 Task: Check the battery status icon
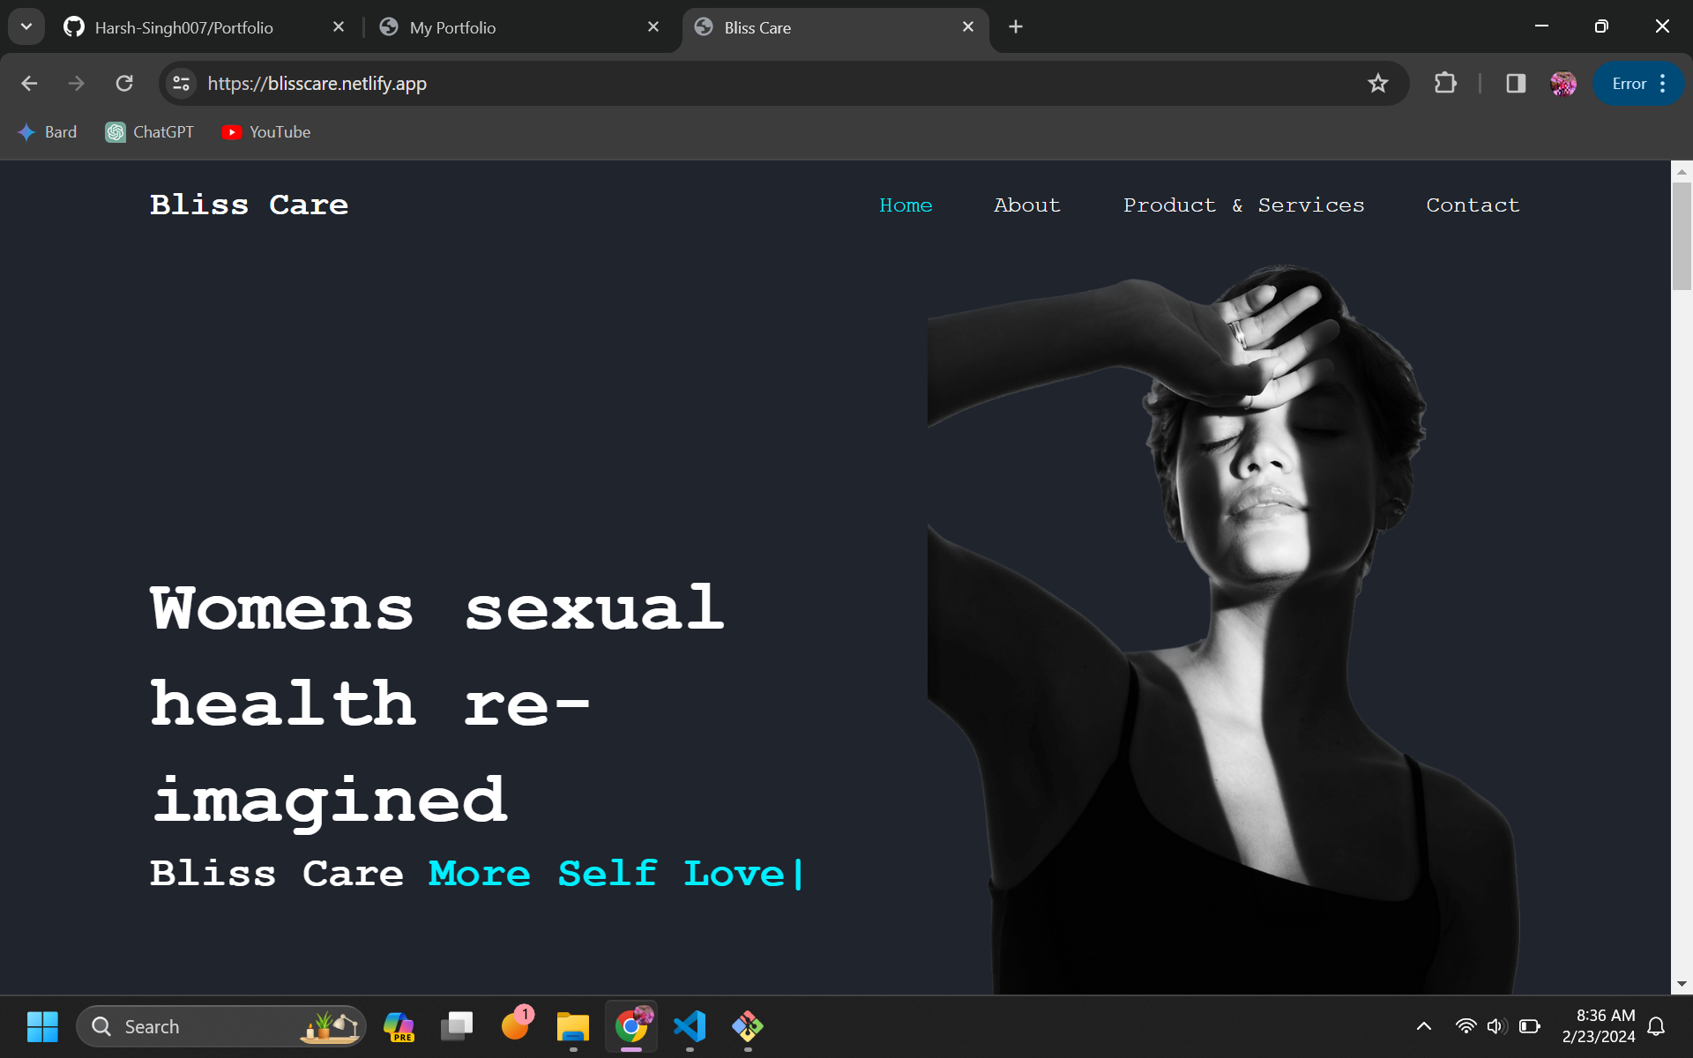click(x=1530, y=1026)
